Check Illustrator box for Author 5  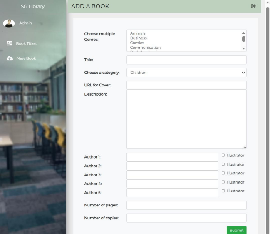point(223,191)
